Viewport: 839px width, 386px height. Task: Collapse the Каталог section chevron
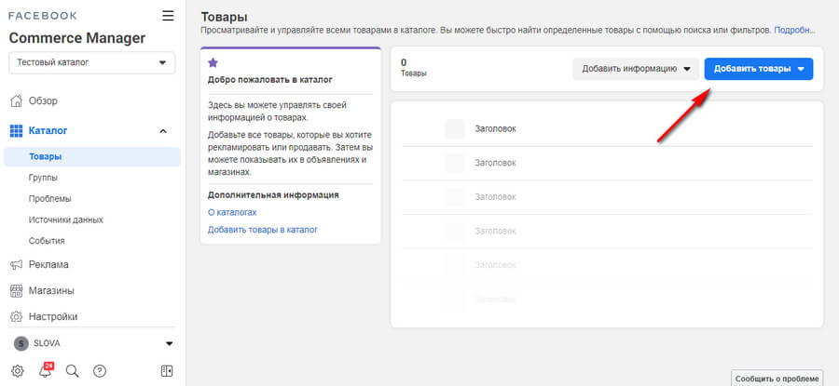pos(163,131)
